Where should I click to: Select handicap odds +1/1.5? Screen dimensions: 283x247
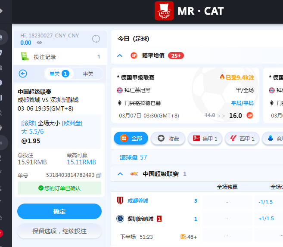(x=266, y=219)
